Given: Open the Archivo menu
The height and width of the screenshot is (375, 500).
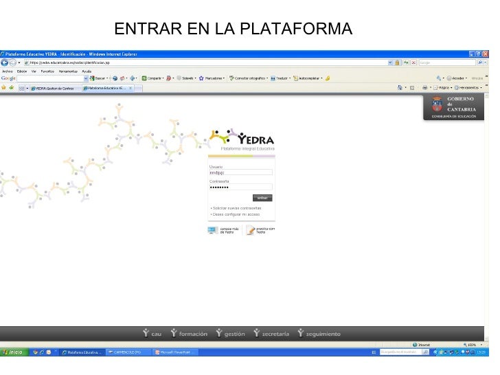Looking at the screenshot, I should 8,71.
